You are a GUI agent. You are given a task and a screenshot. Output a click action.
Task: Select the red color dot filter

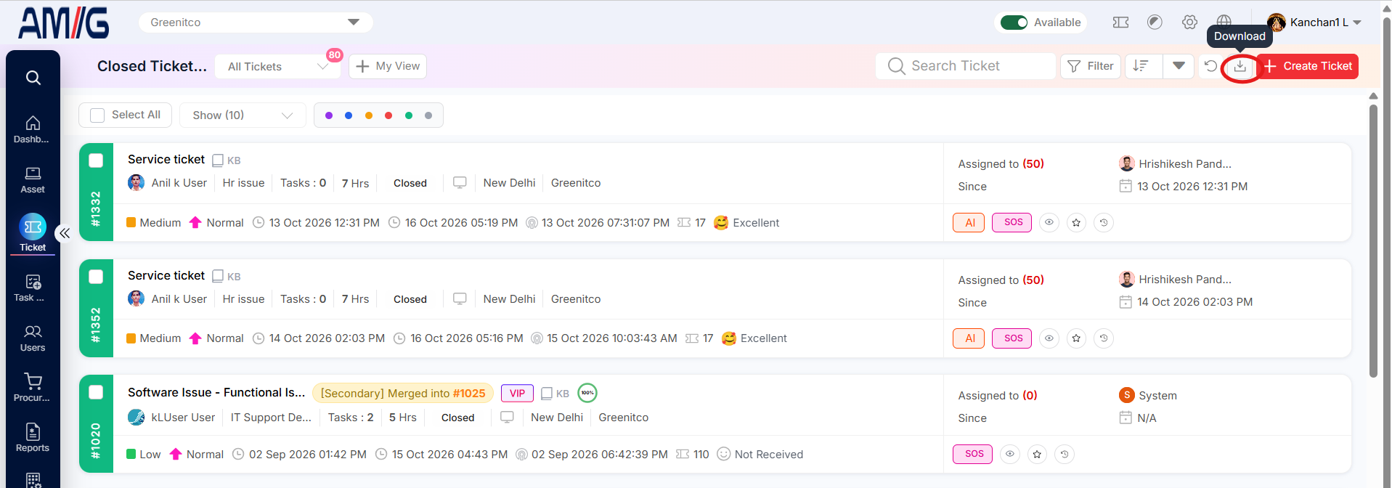pyautogui.click(x=388, y=115)
